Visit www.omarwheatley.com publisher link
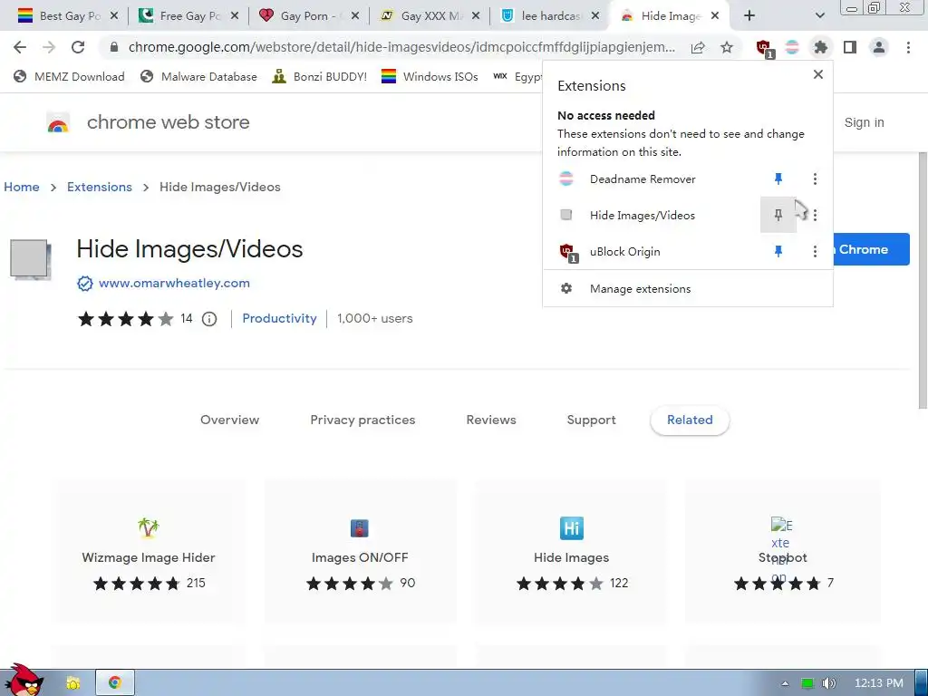928x696 pixels. 174,284
